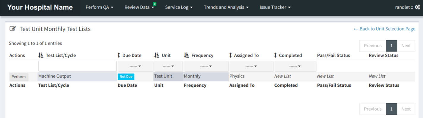The width and height of the screenshot is (423, 118).
Task: Click the top page 1 button
Action: [391, 46]
